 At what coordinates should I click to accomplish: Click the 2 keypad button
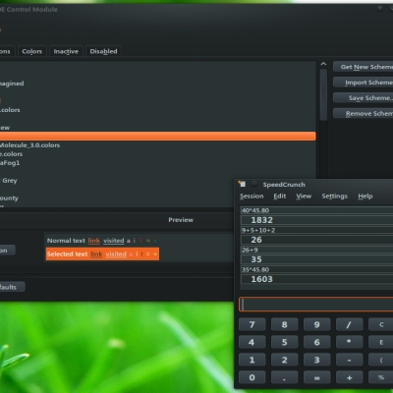click(284, 360)
